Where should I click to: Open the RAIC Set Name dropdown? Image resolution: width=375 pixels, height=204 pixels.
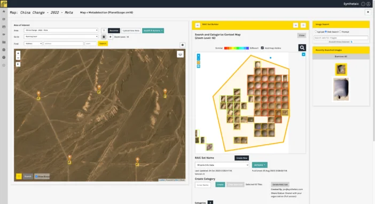[x=222, y=165]
